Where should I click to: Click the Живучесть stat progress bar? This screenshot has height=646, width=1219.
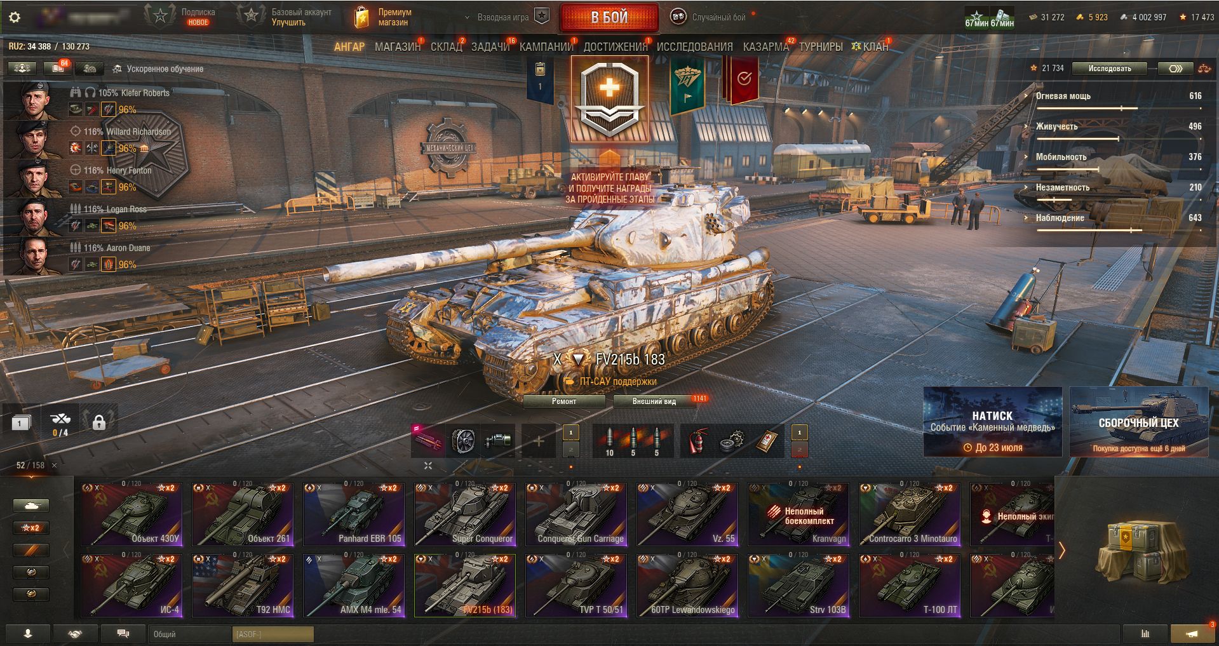point(1119,138)
